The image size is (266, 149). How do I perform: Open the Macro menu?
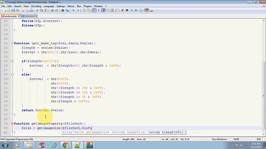(x=71, y=6)
